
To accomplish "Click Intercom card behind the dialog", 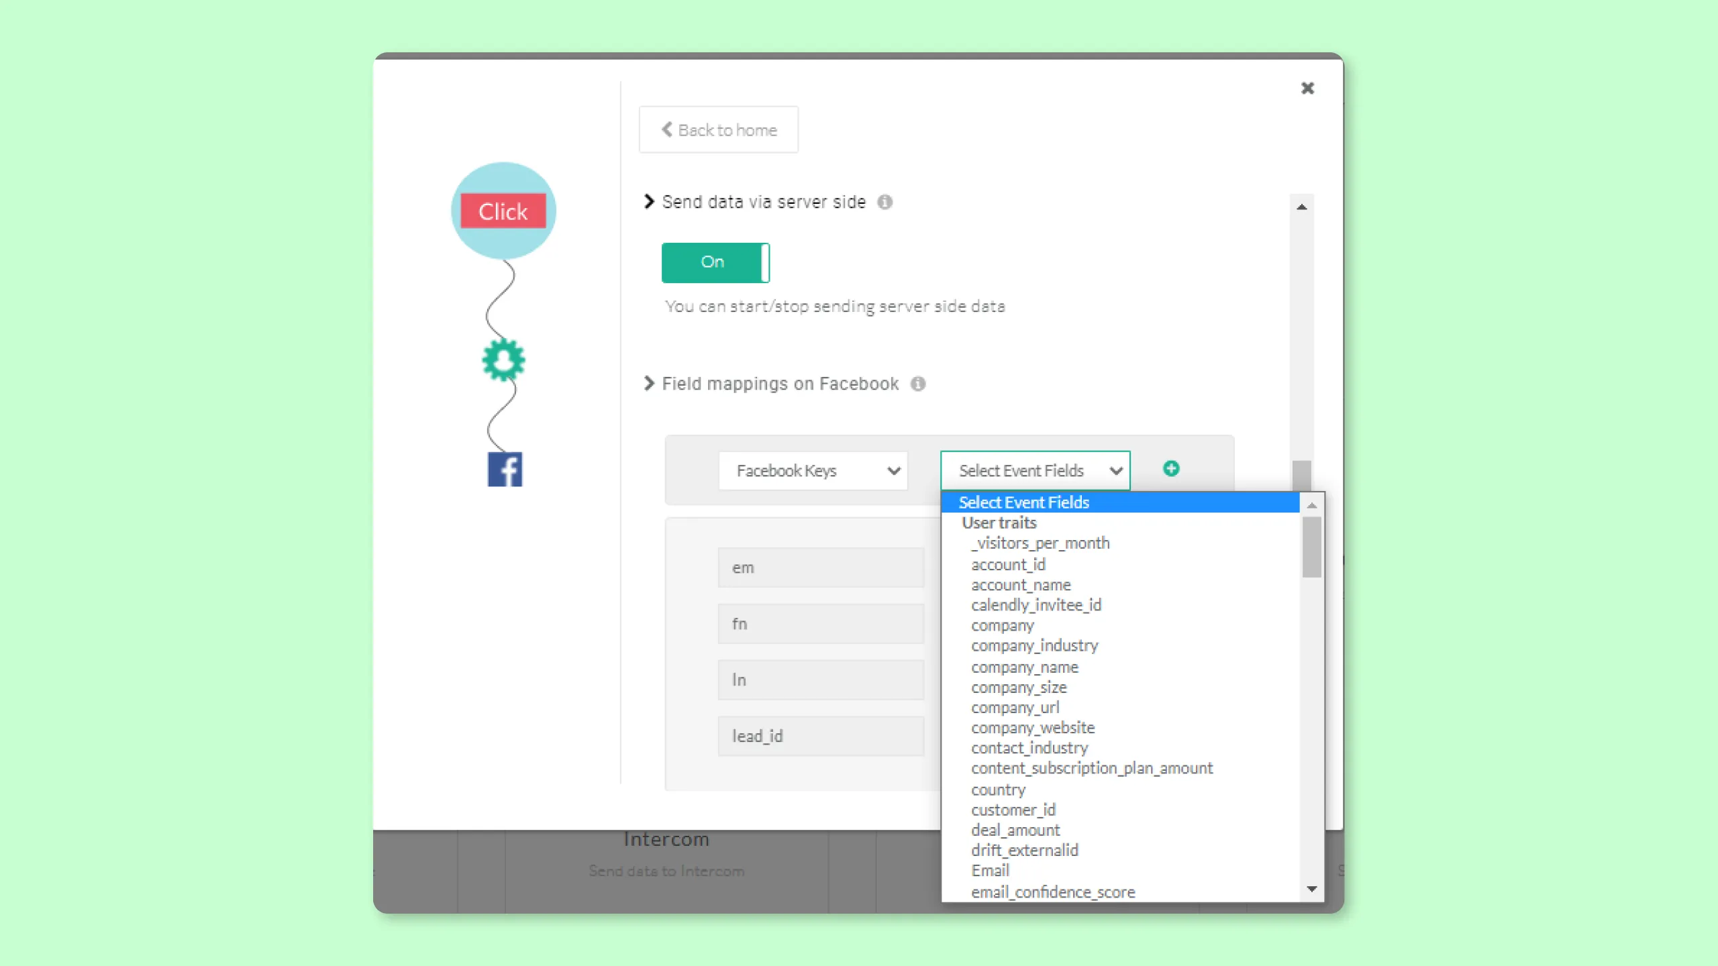I will point(666,871).
